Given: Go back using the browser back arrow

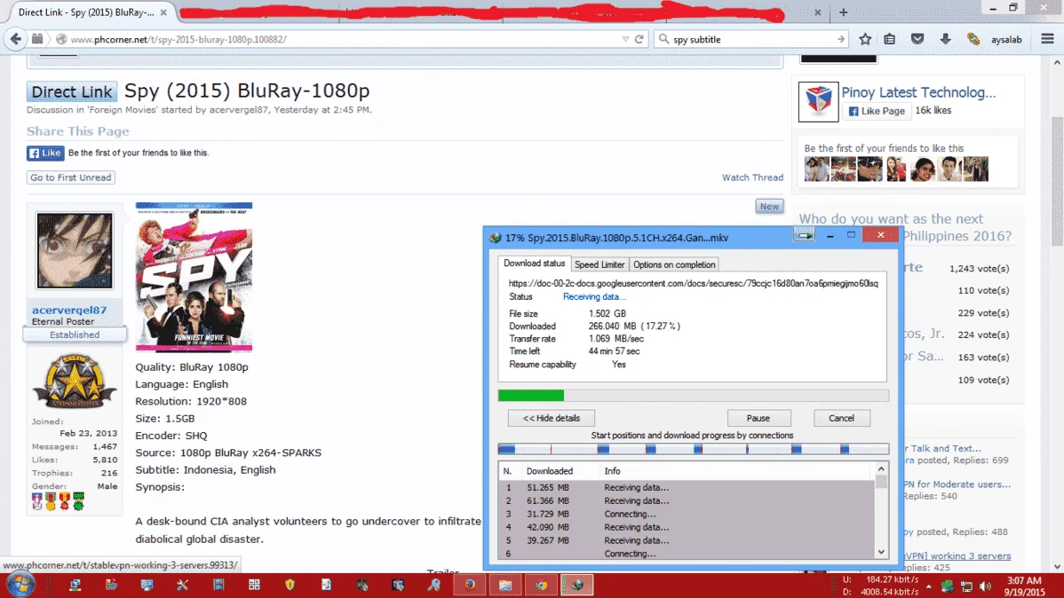Looking at the screenshot, I should coord(15,39).
